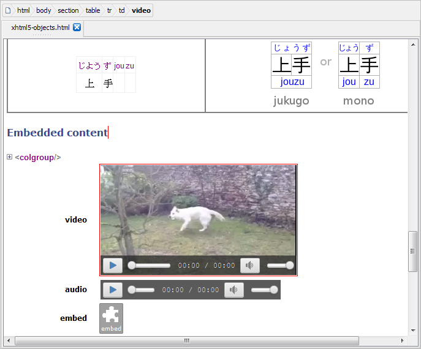Image resolution: width=421 pixels, height=349 pixels.
Task: Play the audio element
Action: point(113,290)
